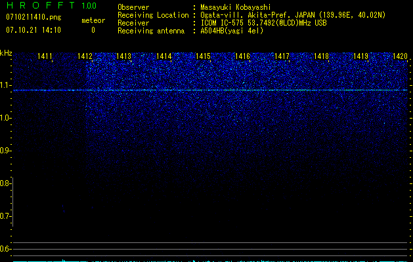Image resolution: width=413 pixels, height=262 pixels.
Task: Click the 0.7 frequency axis label
Action: point(5,216)
